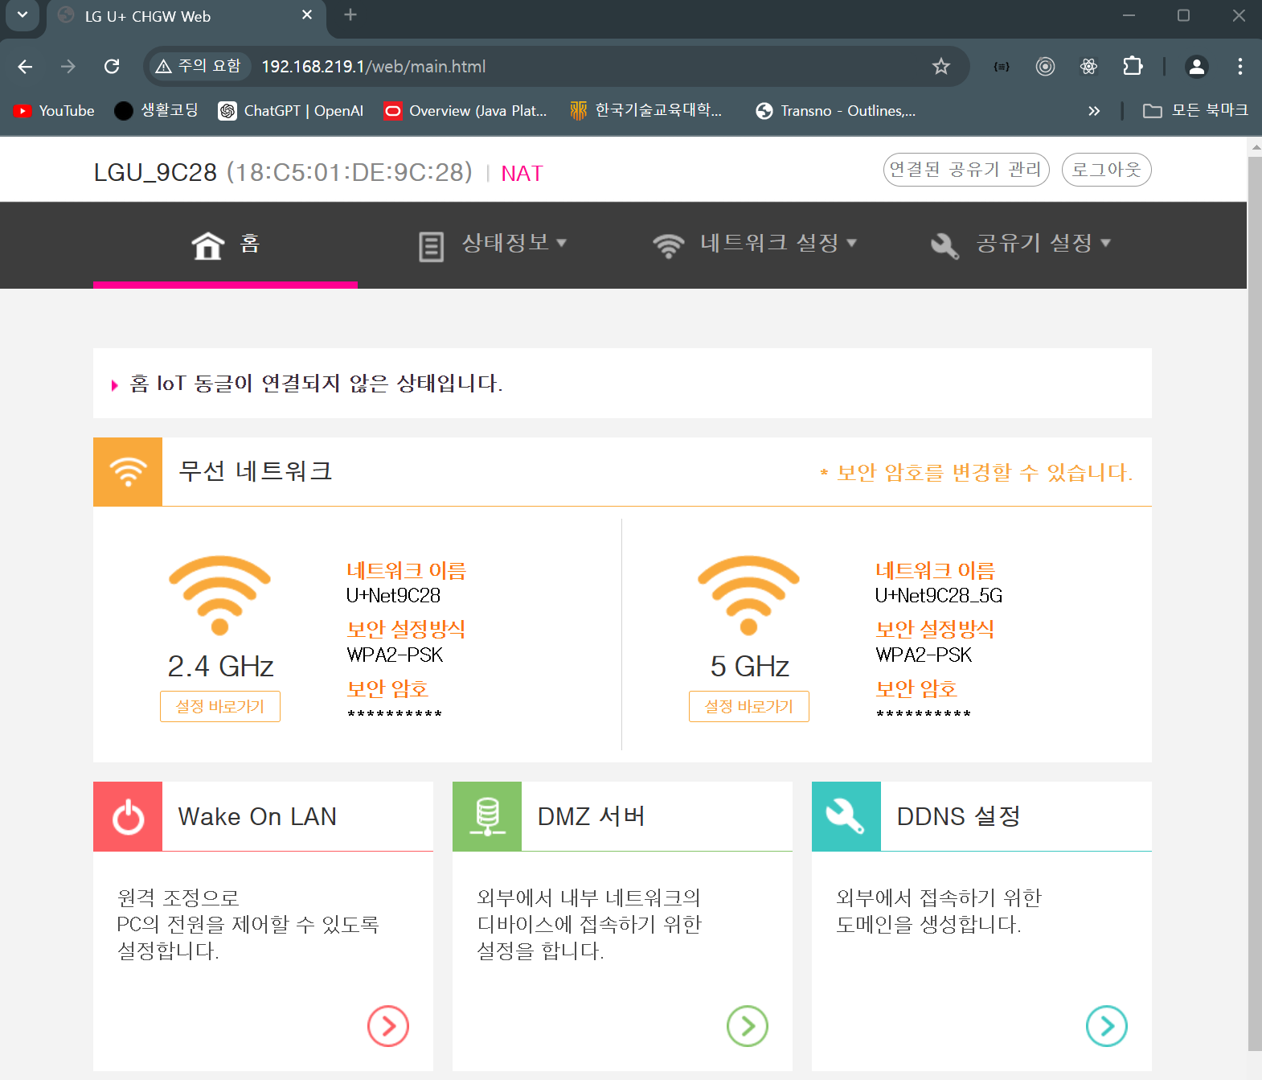Reload the page with the refresh icon
The image size is (1262, 1080).
point(112,67)
